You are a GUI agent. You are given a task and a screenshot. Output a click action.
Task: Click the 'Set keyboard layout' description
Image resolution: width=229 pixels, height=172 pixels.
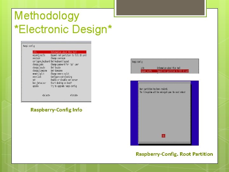60,61
